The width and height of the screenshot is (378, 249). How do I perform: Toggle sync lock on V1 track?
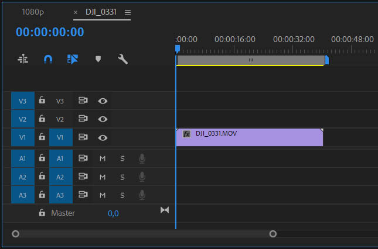(x=83, y=137)
